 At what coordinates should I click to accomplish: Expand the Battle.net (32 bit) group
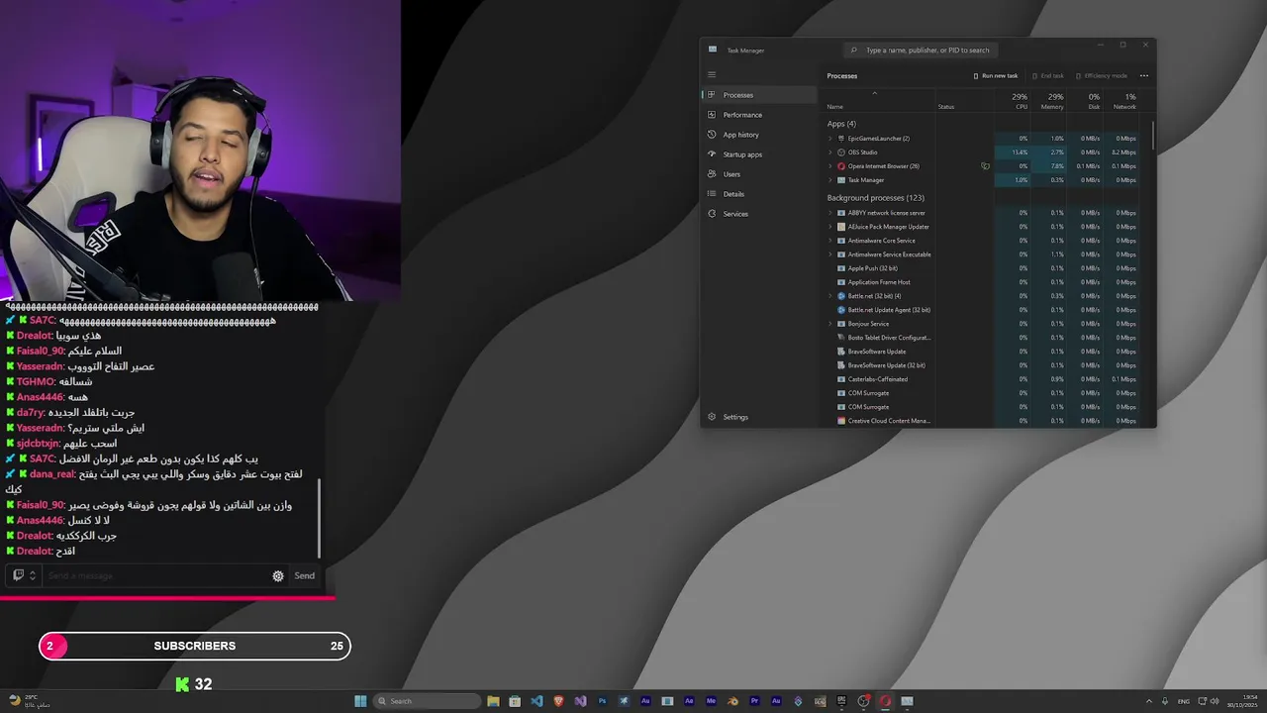[x=830, y=296]
